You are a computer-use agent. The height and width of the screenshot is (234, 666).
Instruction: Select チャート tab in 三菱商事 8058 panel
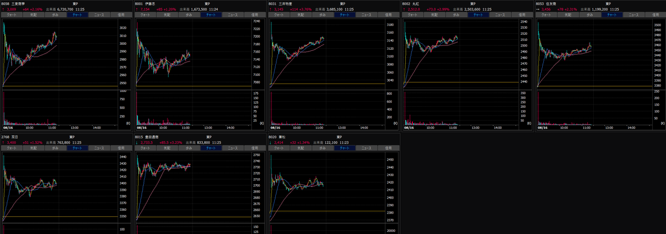(77, 15)
